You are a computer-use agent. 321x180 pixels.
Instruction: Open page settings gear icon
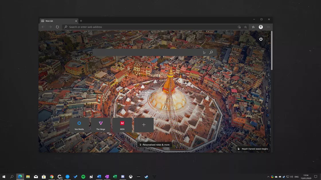click(261, 39)
